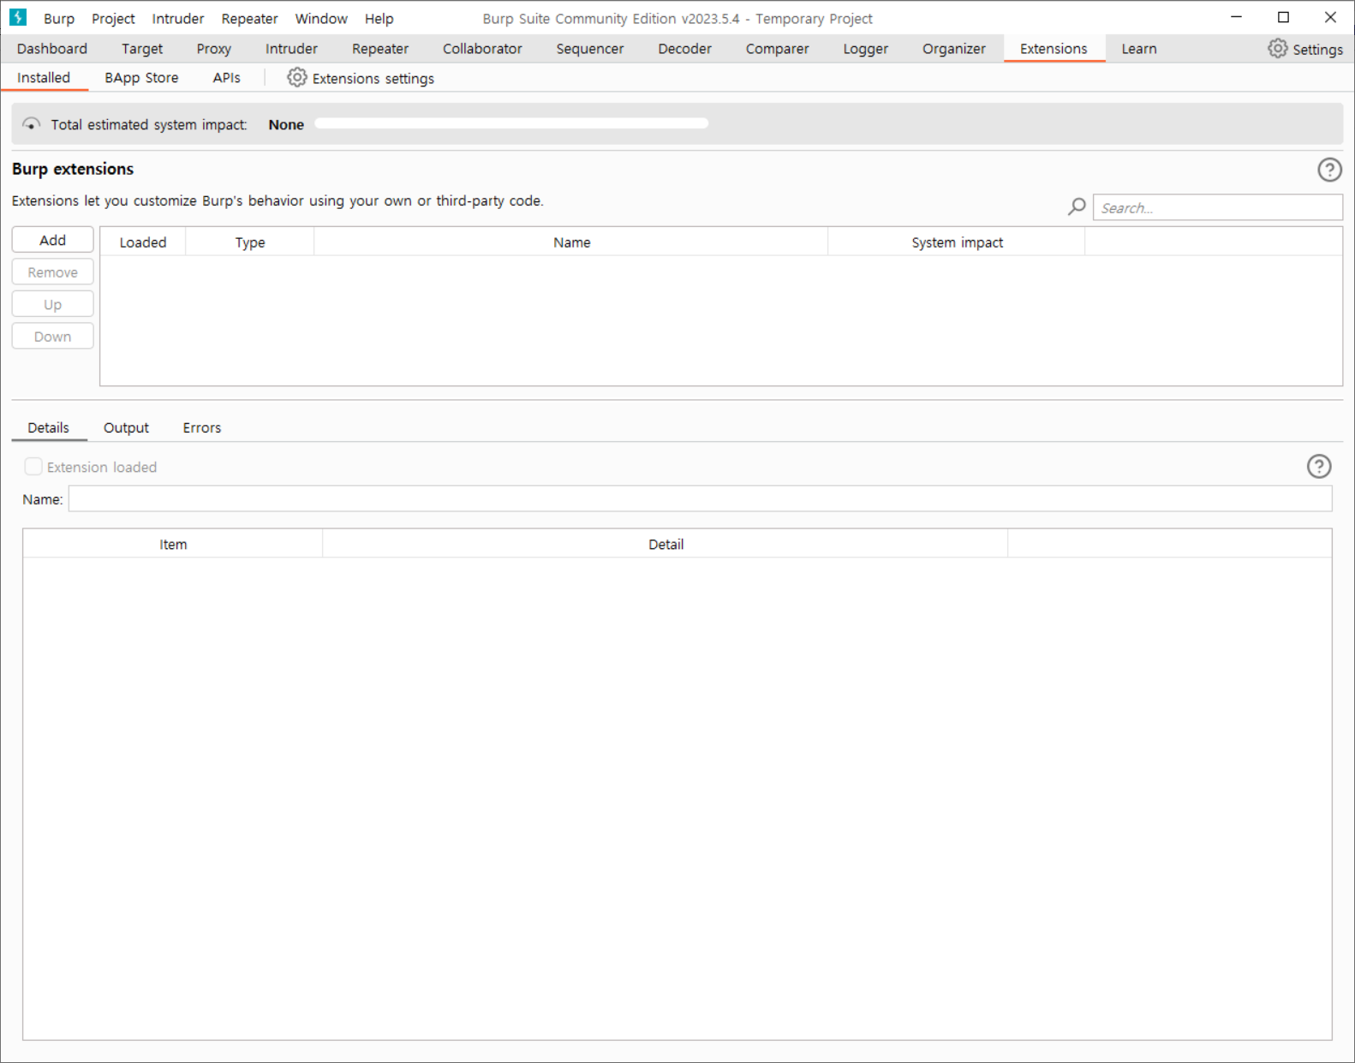This screenshot has width=1355, height=1063.
Task: Switch to the Intruder tool tab
Action: (291, 49)
